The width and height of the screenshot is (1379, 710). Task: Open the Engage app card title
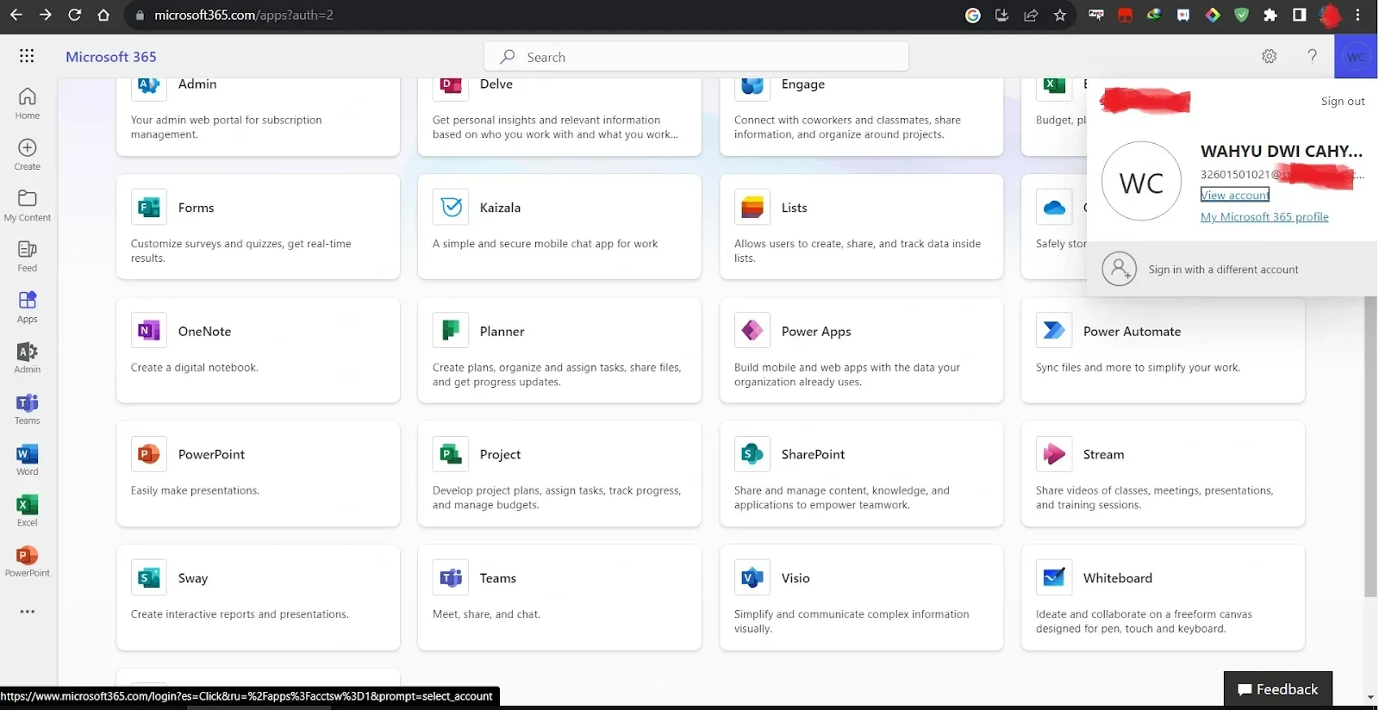click(803, 84)
